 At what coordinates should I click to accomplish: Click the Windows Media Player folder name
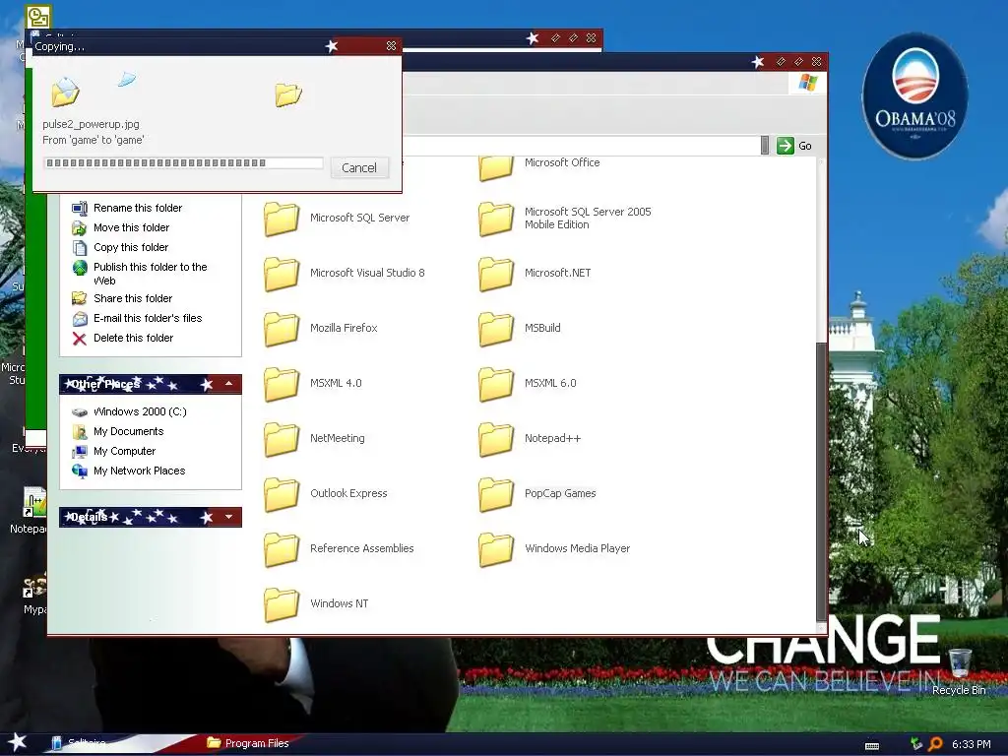click(x=577, y=548)
